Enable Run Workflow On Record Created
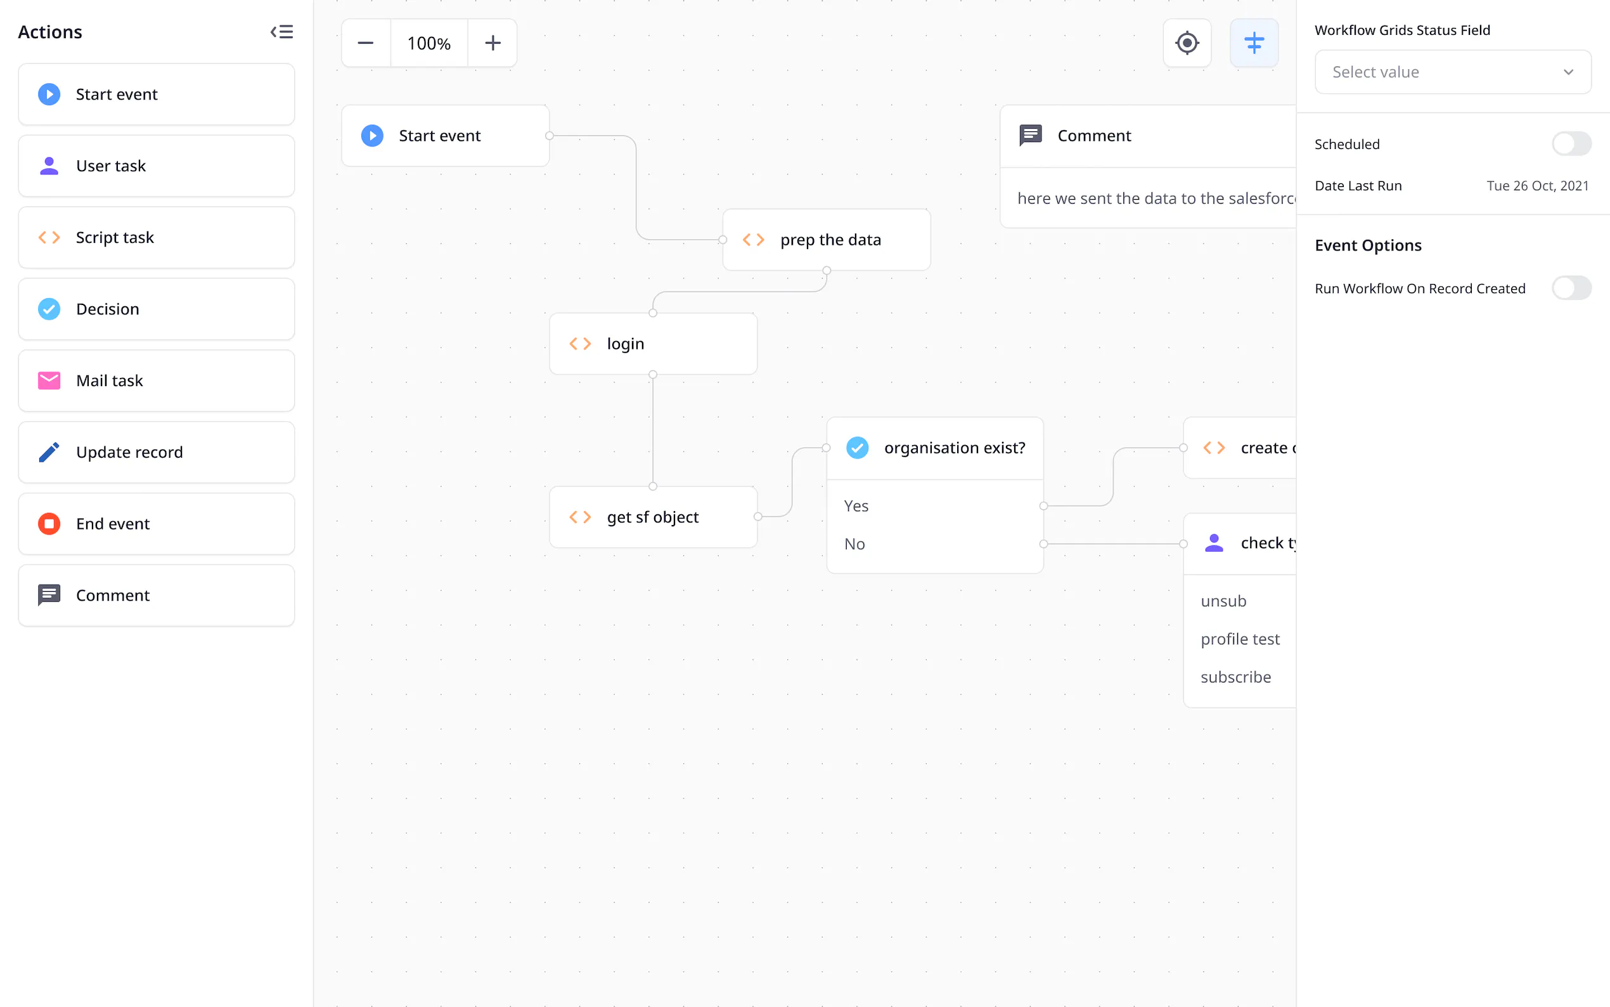Image resolution: width=1610 pixels, height=1007 pixels. 1571,288
